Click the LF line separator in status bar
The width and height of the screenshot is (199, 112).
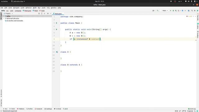(x=180, y=111)
